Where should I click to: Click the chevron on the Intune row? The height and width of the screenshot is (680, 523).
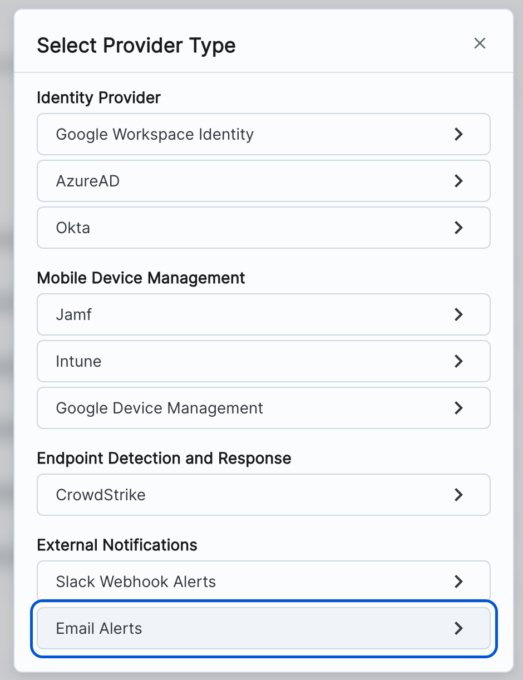coord(458,361)
